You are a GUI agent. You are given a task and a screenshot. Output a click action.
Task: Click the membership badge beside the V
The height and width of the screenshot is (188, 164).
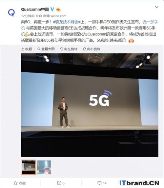tap(58, 9)
